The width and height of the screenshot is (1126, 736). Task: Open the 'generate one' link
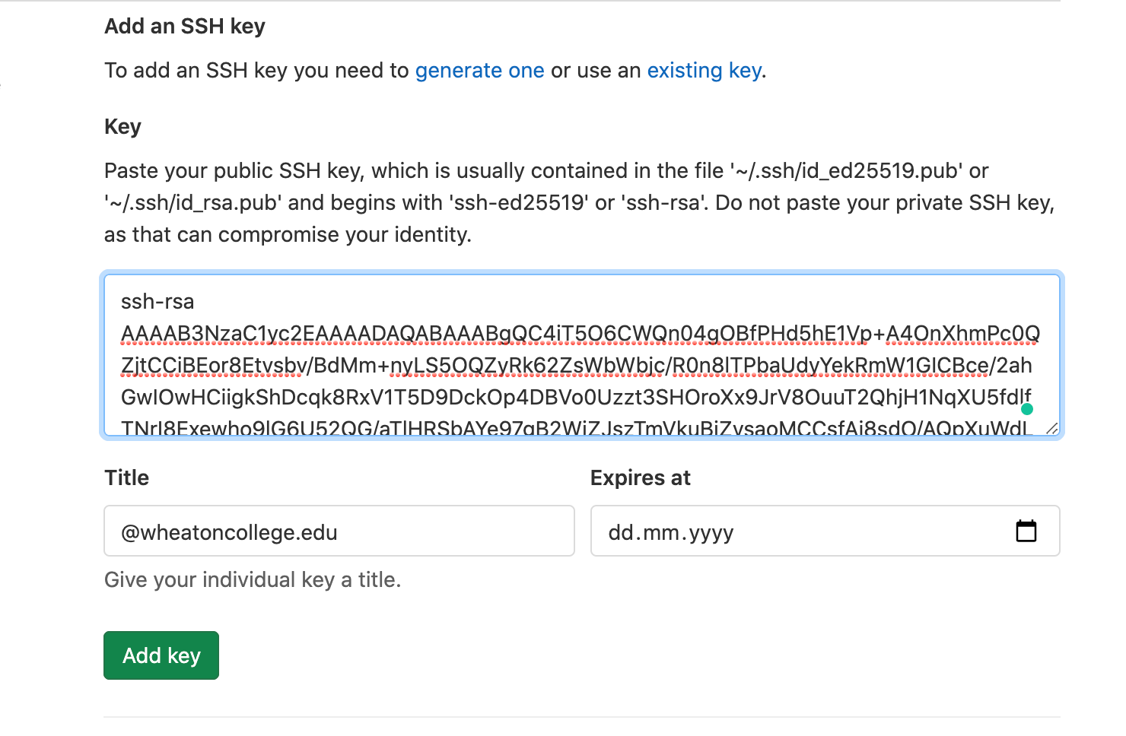tap(479, 71)
